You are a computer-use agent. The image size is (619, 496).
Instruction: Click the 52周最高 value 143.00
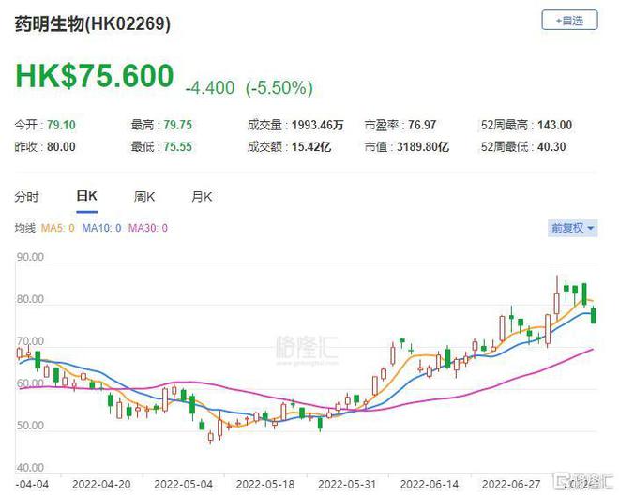tap(554, 125)
